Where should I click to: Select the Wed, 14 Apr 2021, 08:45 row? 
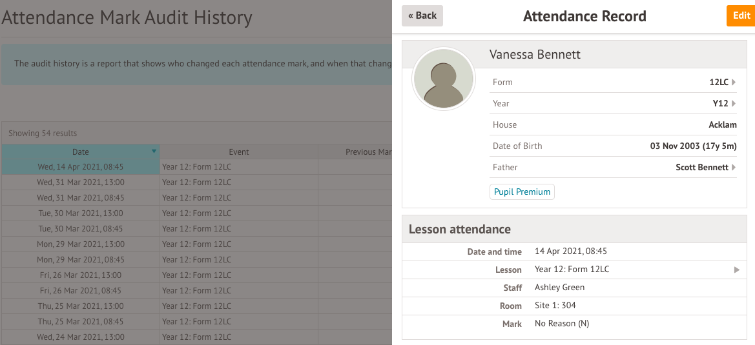(196, 167)
